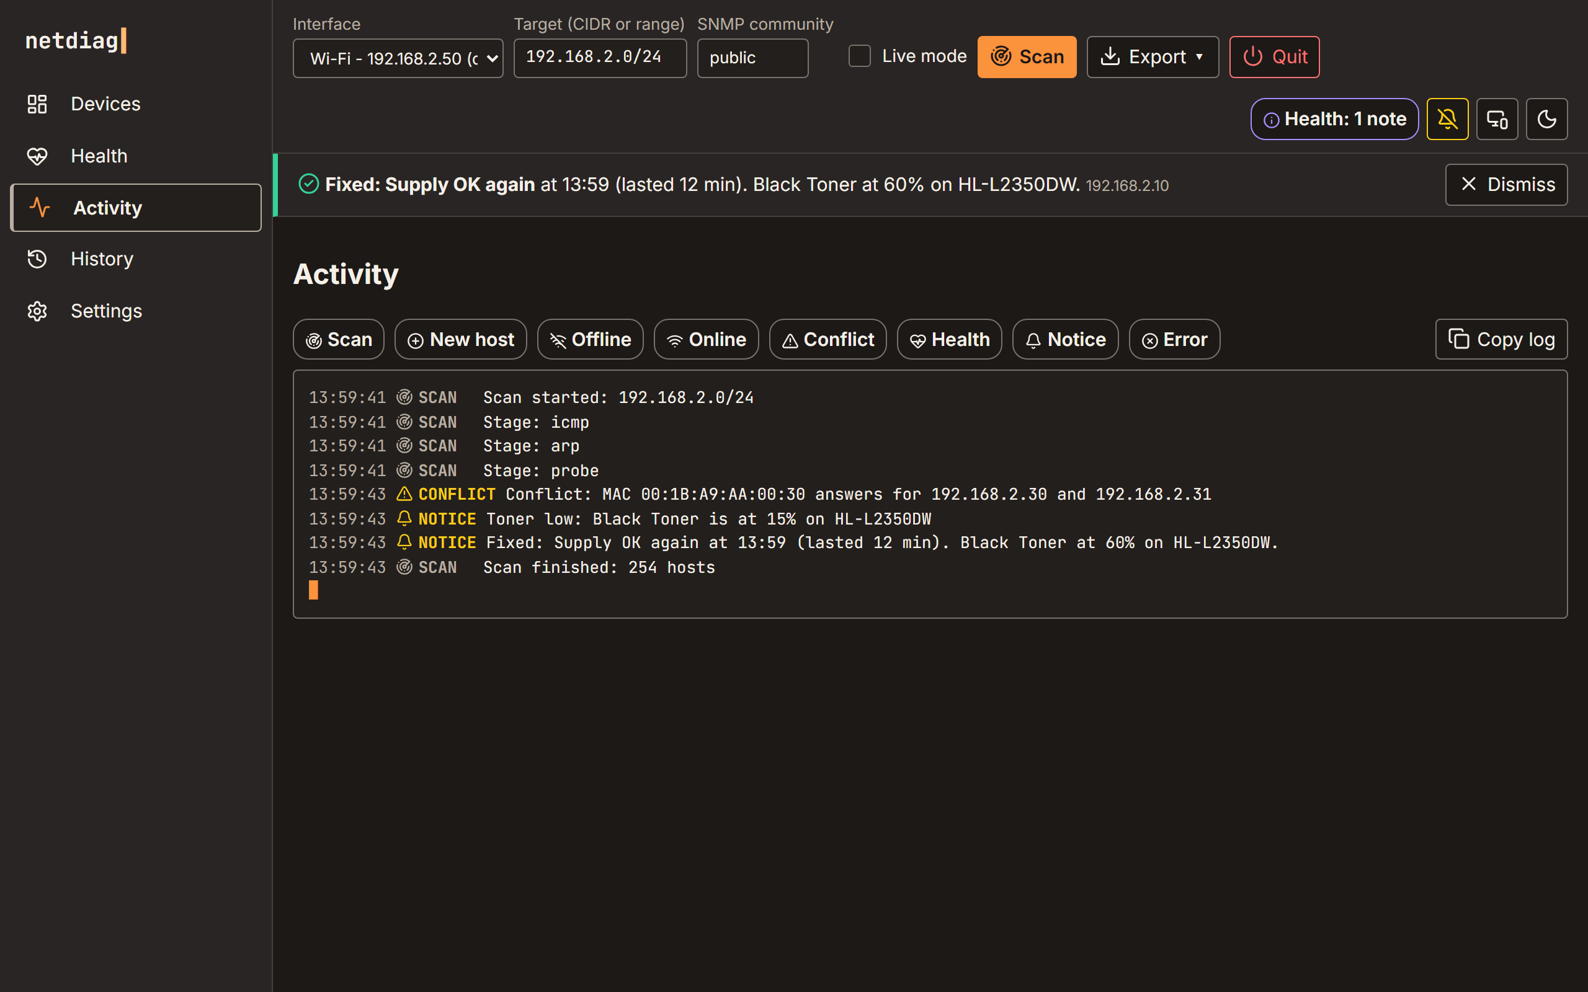
Task: Start a scan with the orange Scan button
Action: [1026, 57]
